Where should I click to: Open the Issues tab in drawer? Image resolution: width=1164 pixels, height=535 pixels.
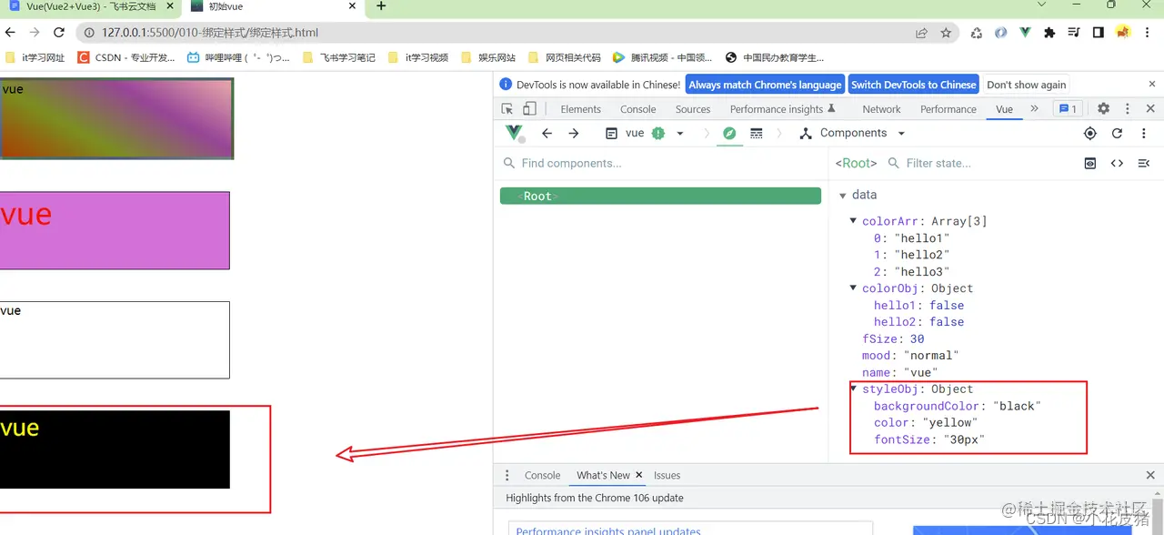click(667, 475)
